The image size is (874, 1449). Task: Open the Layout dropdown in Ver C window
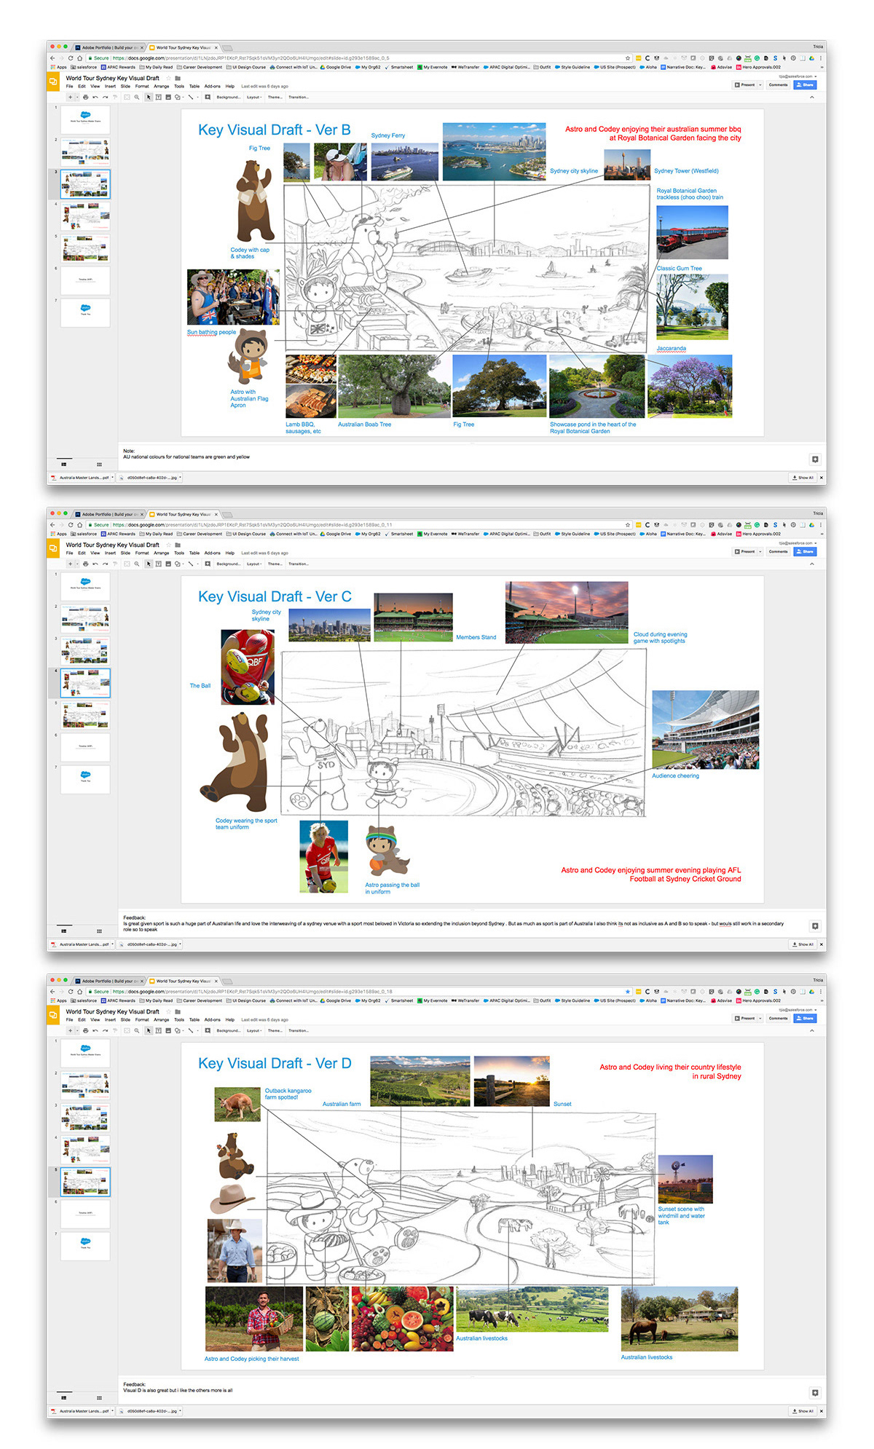click(254, 564)
